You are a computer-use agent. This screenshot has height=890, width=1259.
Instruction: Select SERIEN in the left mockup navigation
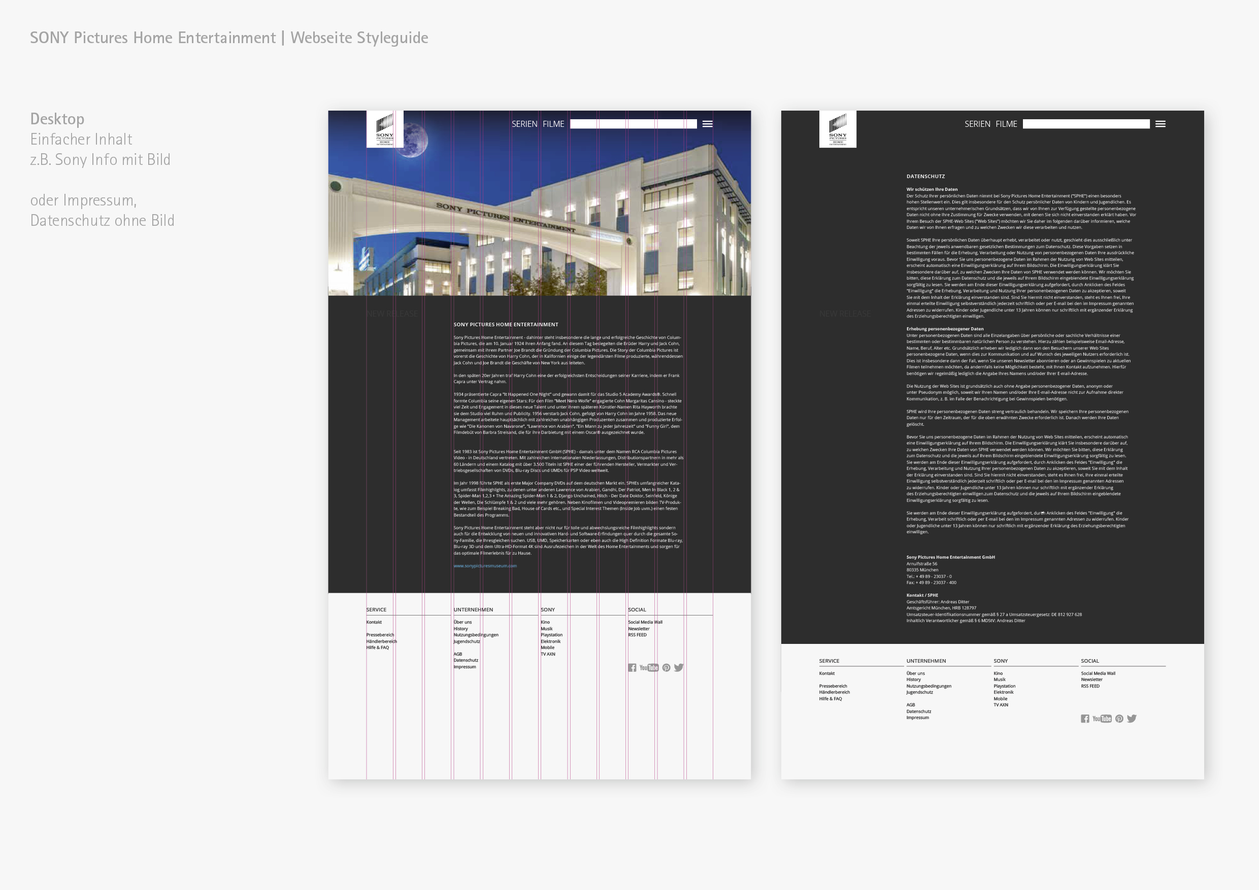click(525, 124)
